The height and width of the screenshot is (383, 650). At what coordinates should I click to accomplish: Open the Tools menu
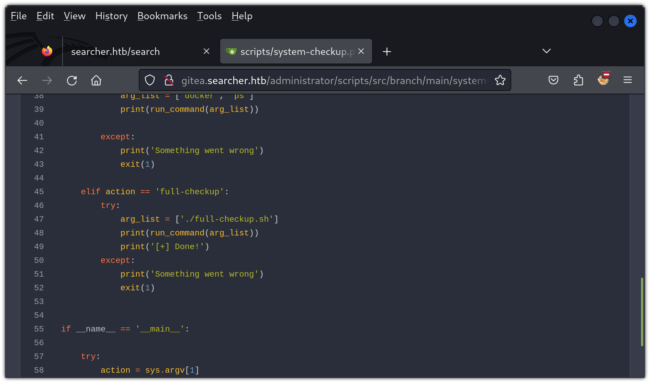coord(209,16)
